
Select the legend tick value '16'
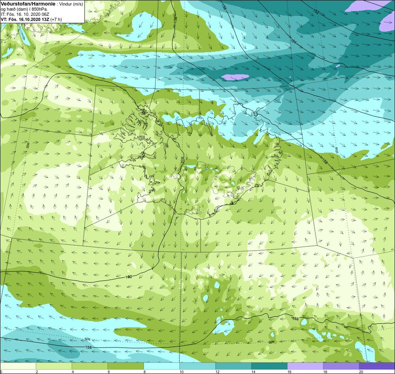click(289, 372)
